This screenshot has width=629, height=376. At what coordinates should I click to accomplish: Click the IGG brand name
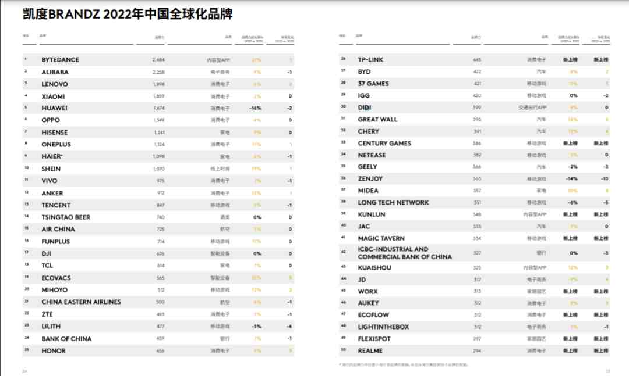(x=364, y=96)
